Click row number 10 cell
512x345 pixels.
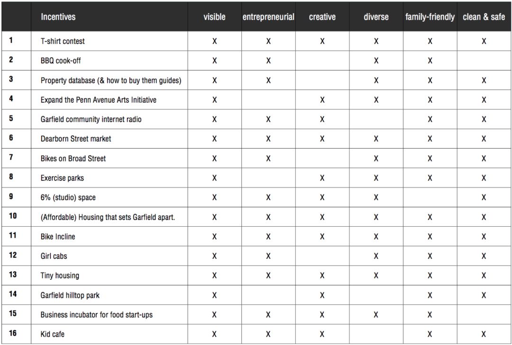click(16, 217)
